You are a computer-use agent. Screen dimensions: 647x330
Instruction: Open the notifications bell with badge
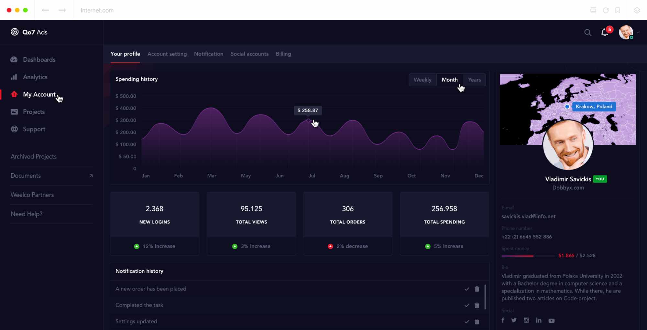pyautogui.click(x=605, y=32)
